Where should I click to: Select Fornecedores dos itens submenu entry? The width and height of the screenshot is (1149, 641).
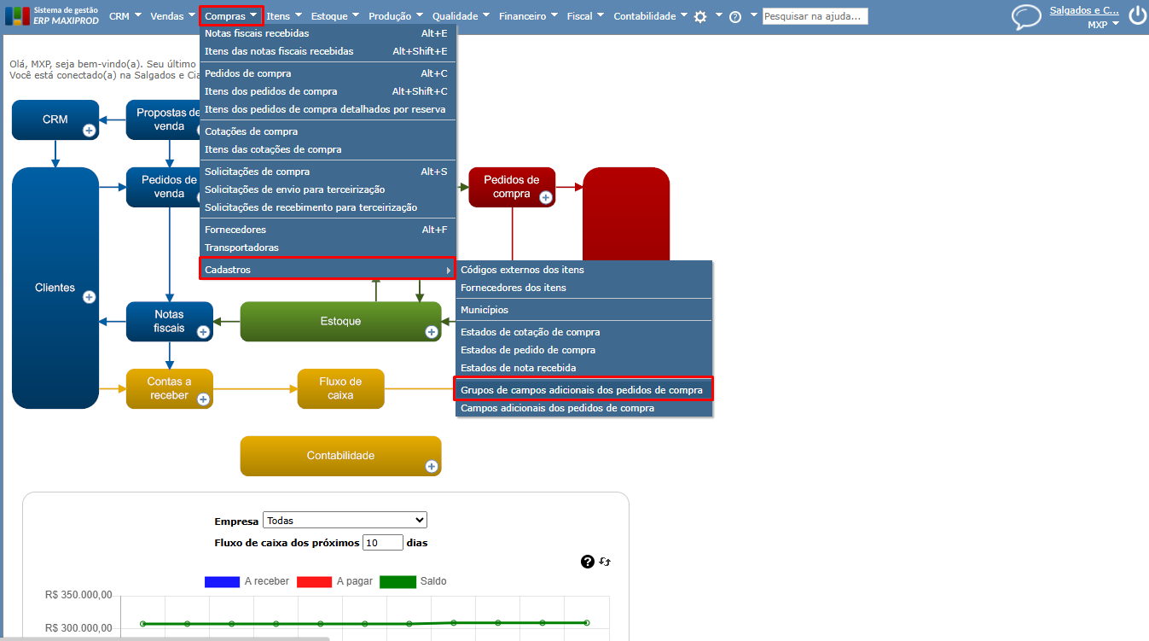pos(584,288)
